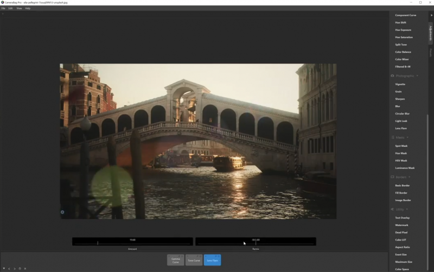Collapse the Masks section
The height and width of the screenshot is (272, 434).
408,137
